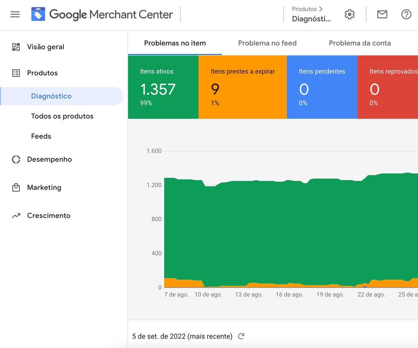Viewport: 418px width, 348px height.
Task: Select the red Itens reprovados card
Action: [x=388, y=87]
